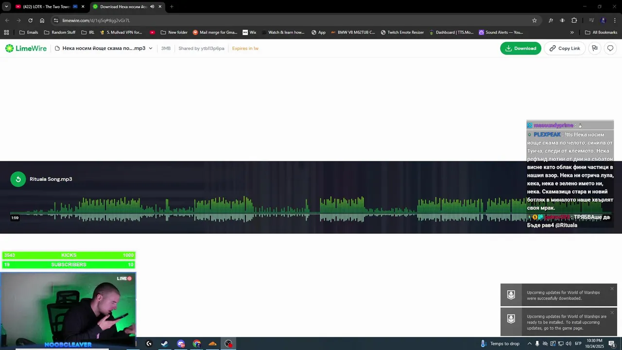Copy the LimeWire share link

(565, 48)
